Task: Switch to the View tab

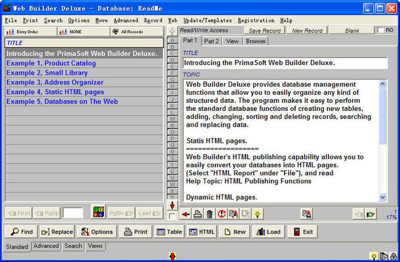Action: pos(232,41)
